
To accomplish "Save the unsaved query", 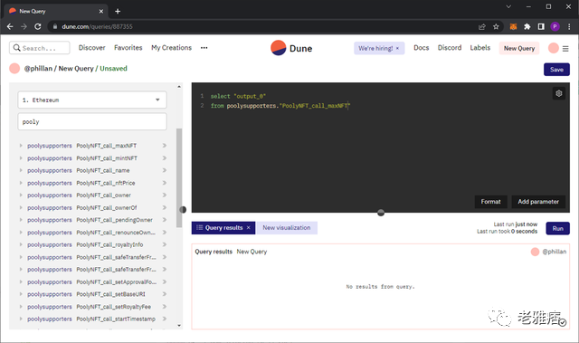I will pos(556,70).
